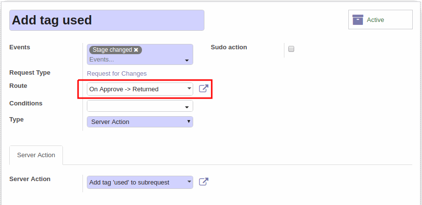Click the Add tag used name field

(x=107, y=20)
